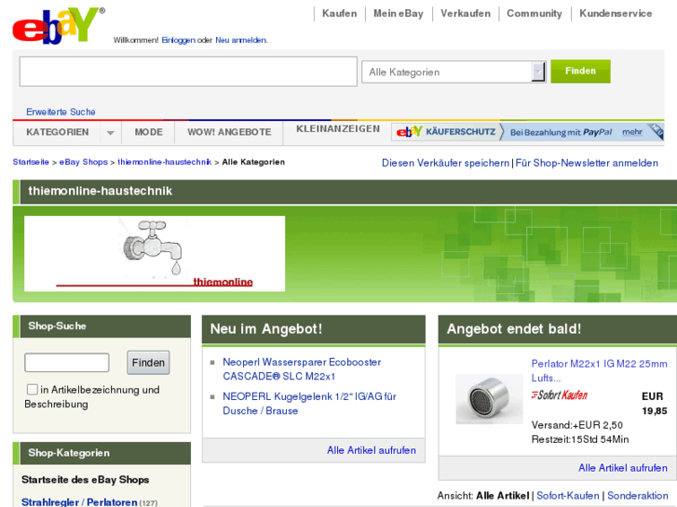Click the green Finden search button
This screenshot has height=507, width=677.
click(x=580, y=72)
